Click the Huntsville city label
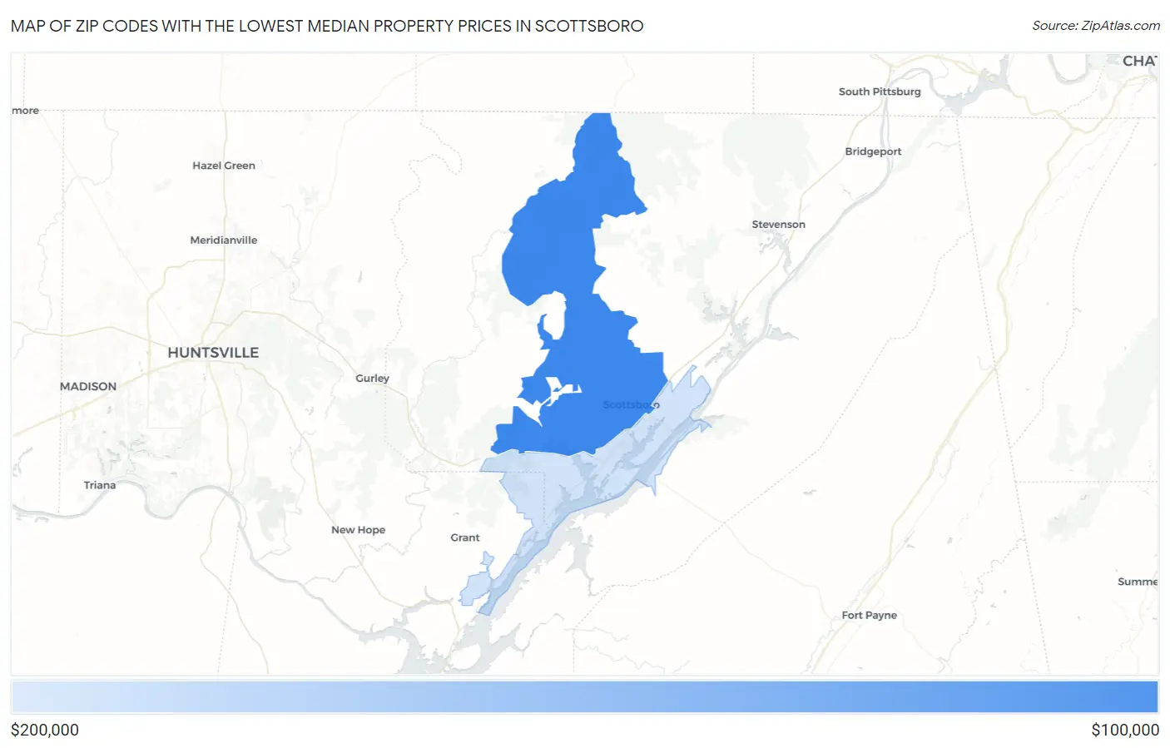The width and height of the screenshot is (1170, 748). tap(213, 353)
